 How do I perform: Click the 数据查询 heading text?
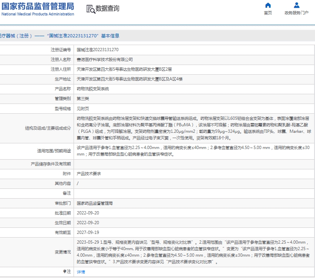coord(107,9)
